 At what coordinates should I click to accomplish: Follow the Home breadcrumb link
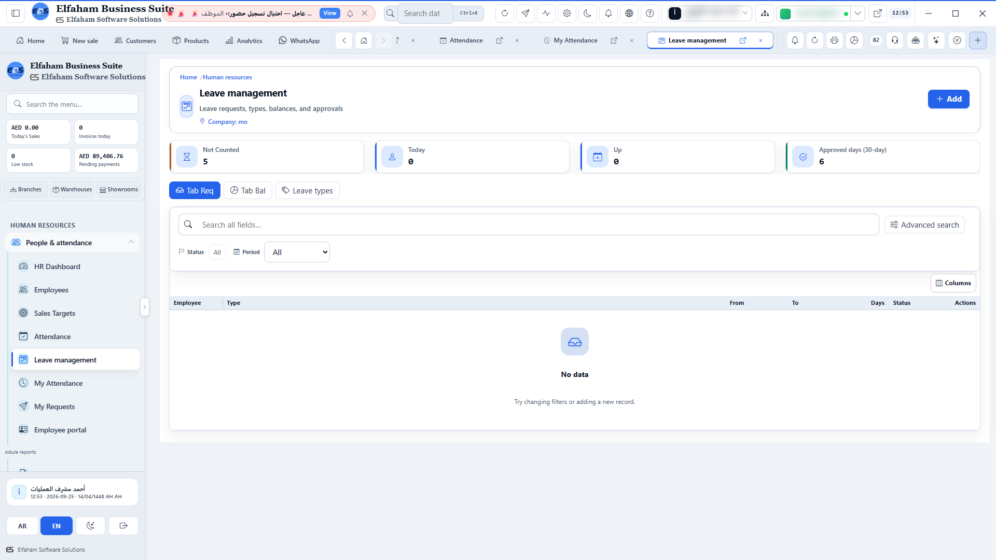click(x=188, y=77)
